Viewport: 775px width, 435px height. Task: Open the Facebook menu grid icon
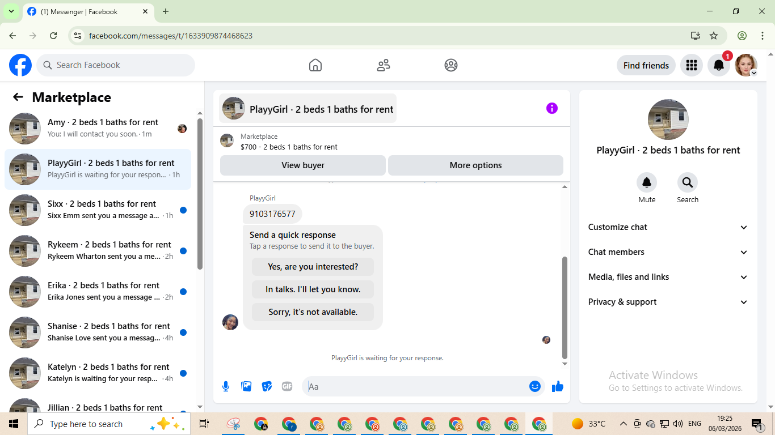coord(691,65)
